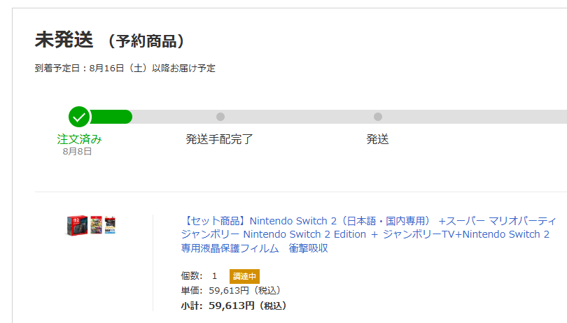
Task: Select the 発送手配完了 step label
Action: coord(220,139)
